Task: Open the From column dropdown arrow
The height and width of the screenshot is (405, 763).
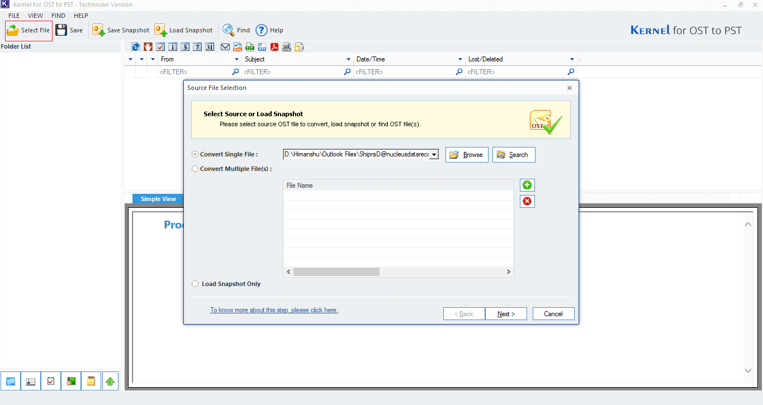Action: 236,59
